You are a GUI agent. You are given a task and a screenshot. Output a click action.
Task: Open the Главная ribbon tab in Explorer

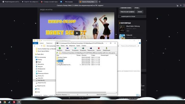click(x=42, y=43)
